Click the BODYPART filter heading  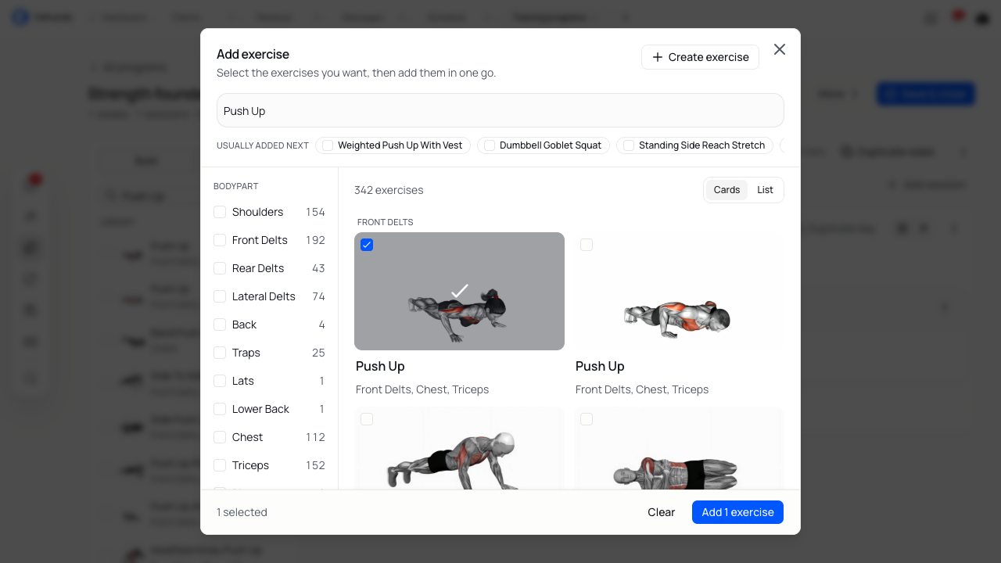235,186
